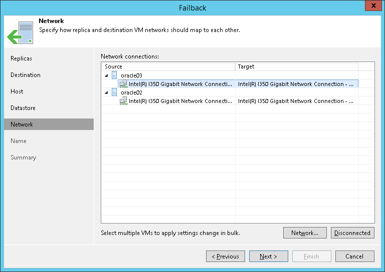Click network adapter icon under oracle03

[x=123, y=84]
